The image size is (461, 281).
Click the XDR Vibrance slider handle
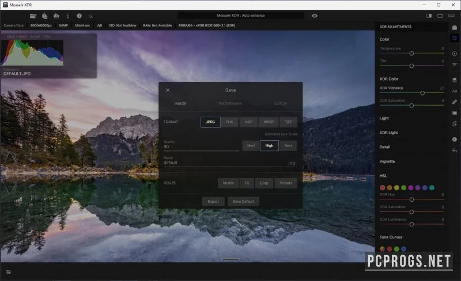(422, 93)
